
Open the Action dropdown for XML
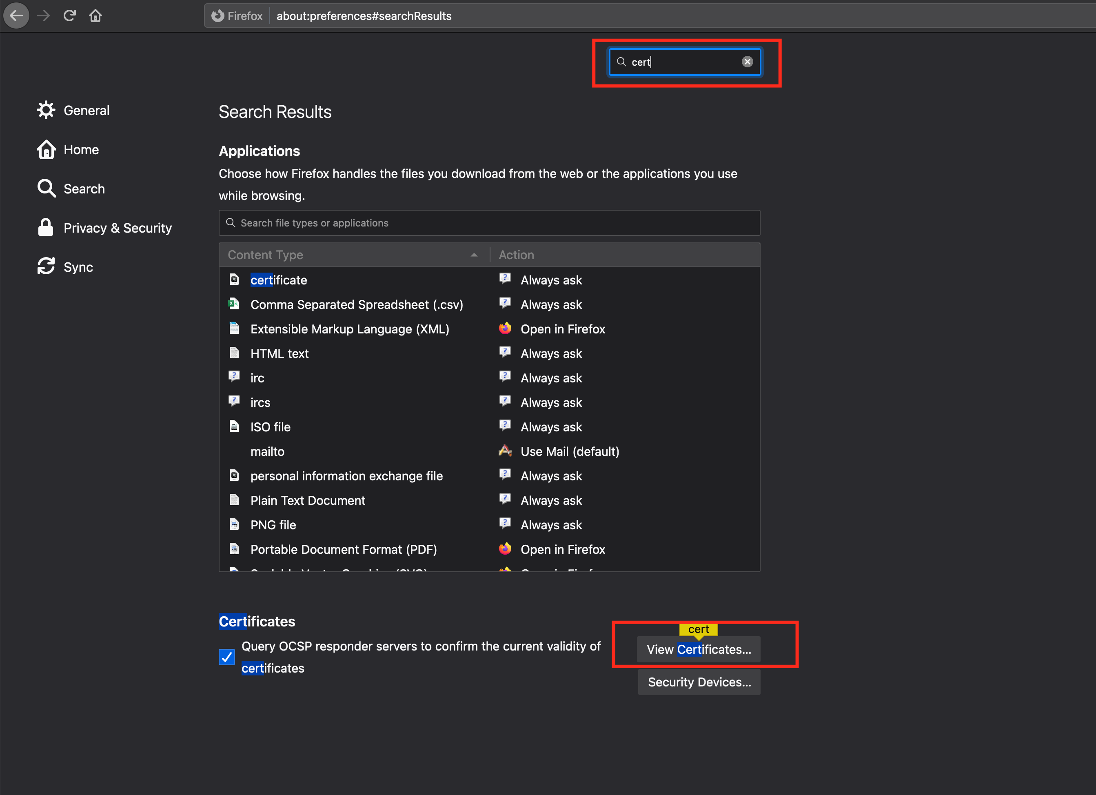pos(563,329)
